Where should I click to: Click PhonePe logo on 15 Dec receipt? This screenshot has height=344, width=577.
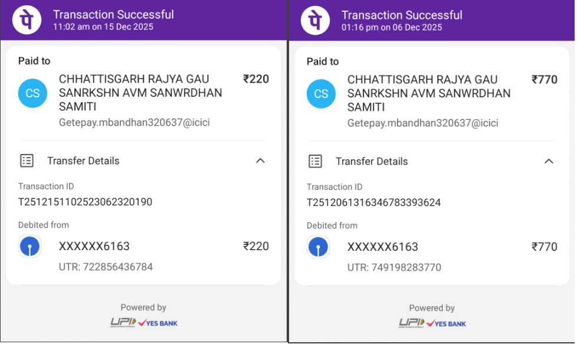tap(27, 19)
